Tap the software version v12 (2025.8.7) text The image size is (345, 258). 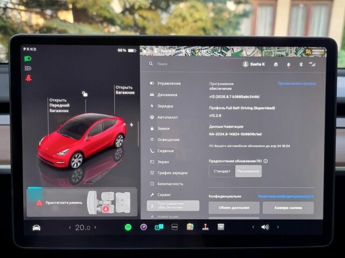tap(234, 97)
